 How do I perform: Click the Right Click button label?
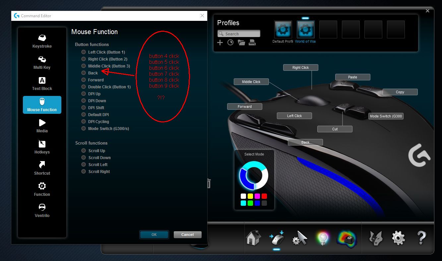point(301,67)
